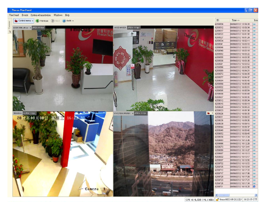Screen dimensions: 263x213
Task: Click blue info icon on last event row
Action: click(254, 187)
